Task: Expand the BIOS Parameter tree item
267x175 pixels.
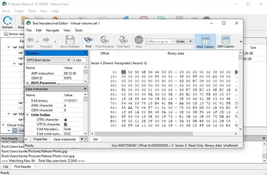Action: click(28, 83)
